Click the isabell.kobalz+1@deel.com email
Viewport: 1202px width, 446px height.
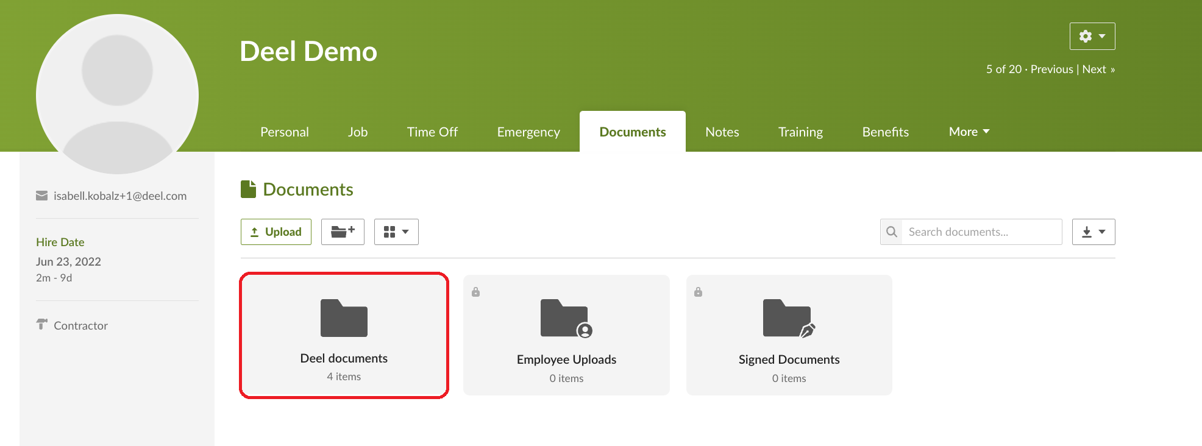[x=120, y=196]
